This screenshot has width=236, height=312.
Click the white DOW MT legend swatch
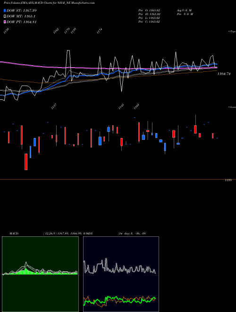(x=5, y=17)
